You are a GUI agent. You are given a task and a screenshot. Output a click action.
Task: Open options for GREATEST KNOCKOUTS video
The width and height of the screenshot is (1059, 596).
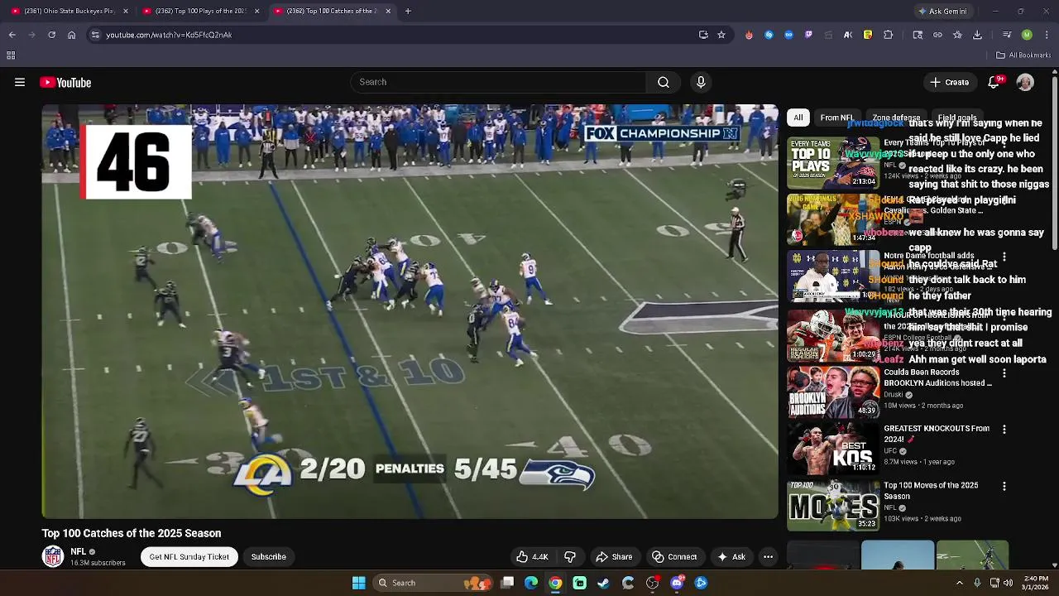pos(1004,430)
